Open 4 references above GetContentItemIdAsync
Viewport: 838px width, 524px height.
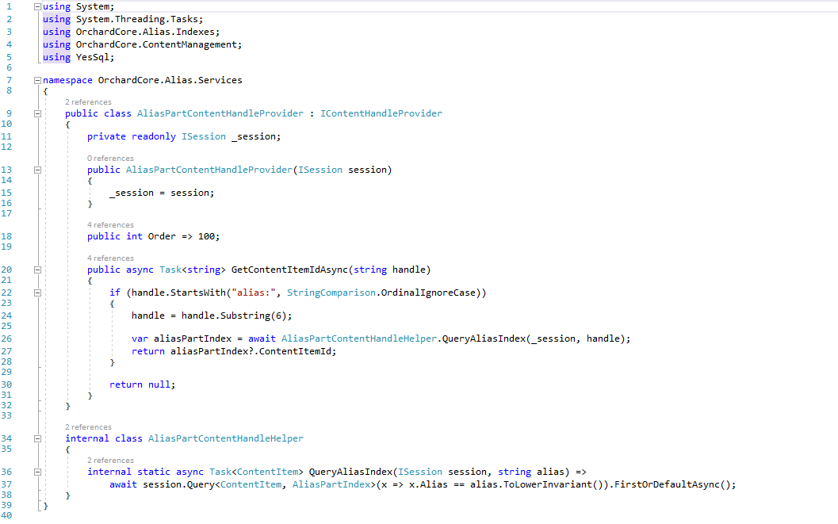[111, 258]
